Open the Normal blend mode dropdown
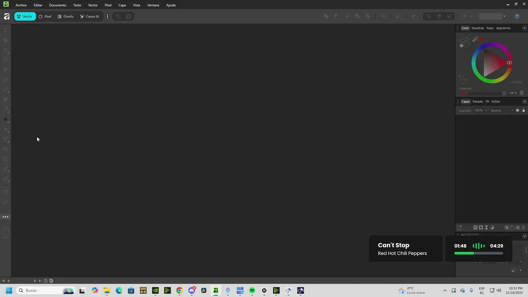528x297 pixels. [x=502, y=111]
